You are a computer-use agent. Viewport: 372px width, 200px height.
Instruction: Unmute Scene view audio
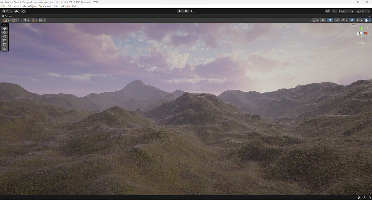pyautogui.click(x=337, y=20)
